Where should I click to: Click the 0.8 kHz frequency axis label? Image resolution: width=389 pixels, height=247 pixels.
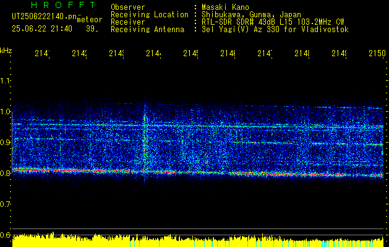pos(5,173)
